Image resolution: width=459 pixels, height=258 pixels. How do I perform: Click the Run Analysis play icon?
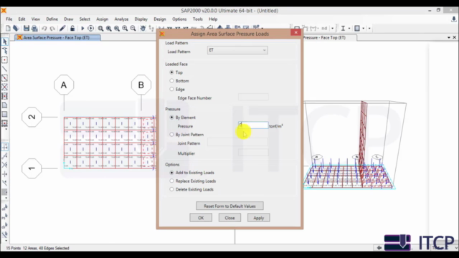82,29
